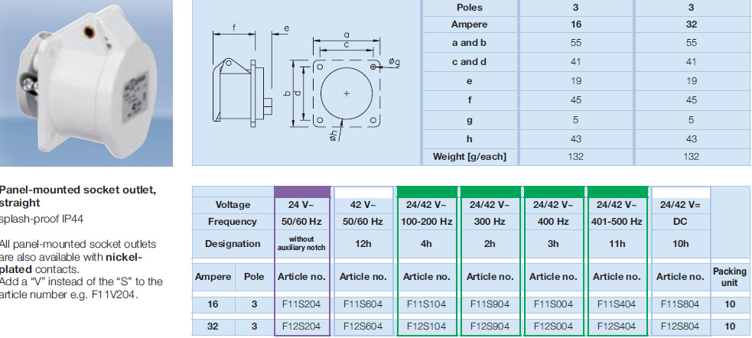Screen dimensions: 752x338
Task: Select the 'without auxiliary notch' designation cell
Action: coord(302,245)
